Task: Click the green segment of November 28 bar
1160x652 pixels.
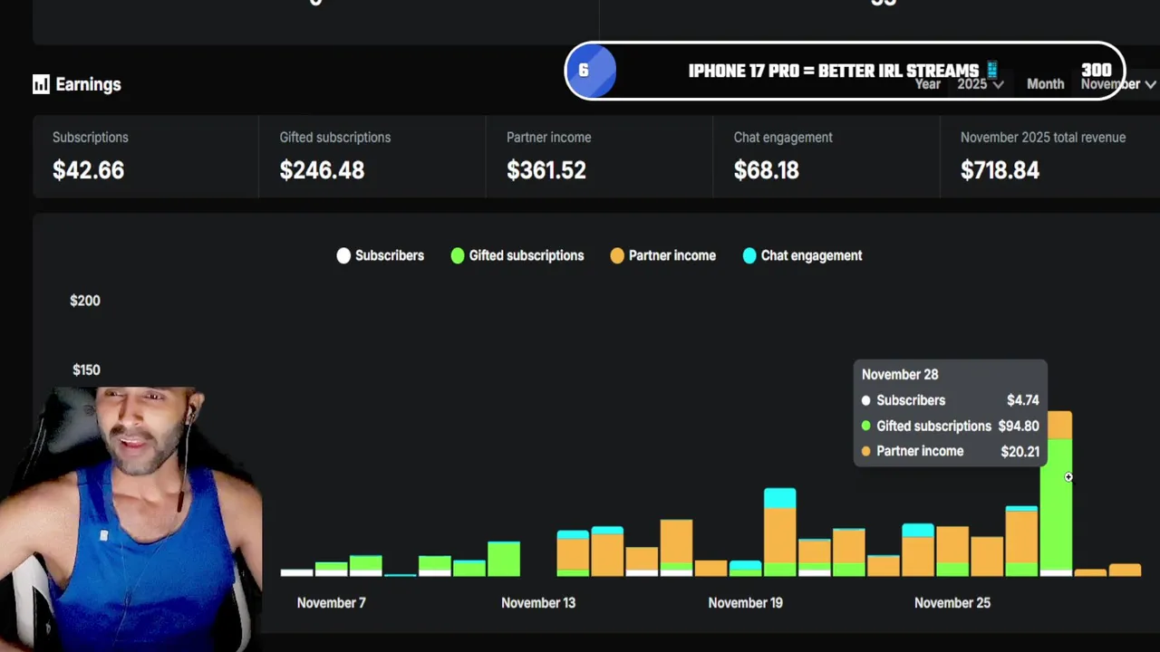Action: 1056,503
